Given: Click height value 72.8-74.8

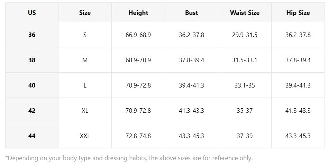Looking at the screenshot, I should click(x=138, y=136).
